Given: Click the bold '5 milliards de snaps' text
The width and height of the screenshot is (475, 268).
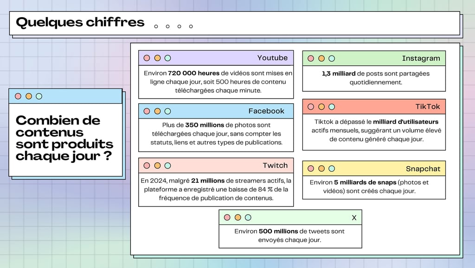Looking at the screenshot, I should click(x=365, y=182).
